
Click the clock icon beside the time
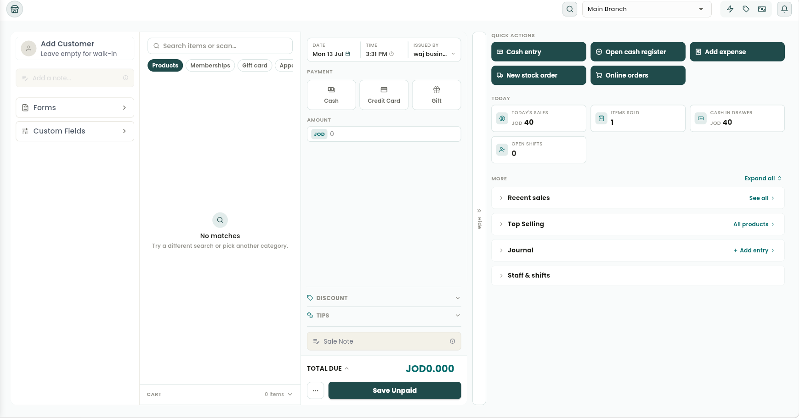click(x=391, y=54)
